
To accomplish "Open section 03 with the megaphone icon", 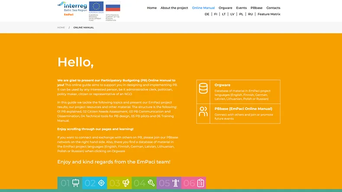I will click(x=119, y=183).
